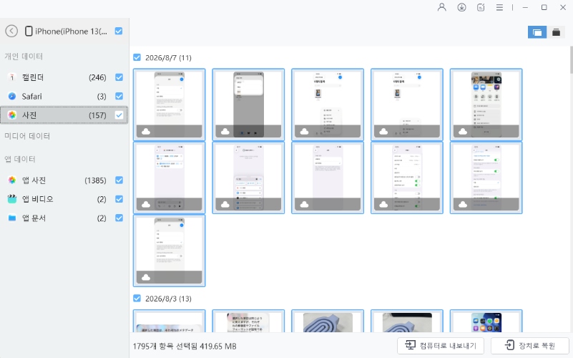Open the user account icon

(x=442, y=7)
